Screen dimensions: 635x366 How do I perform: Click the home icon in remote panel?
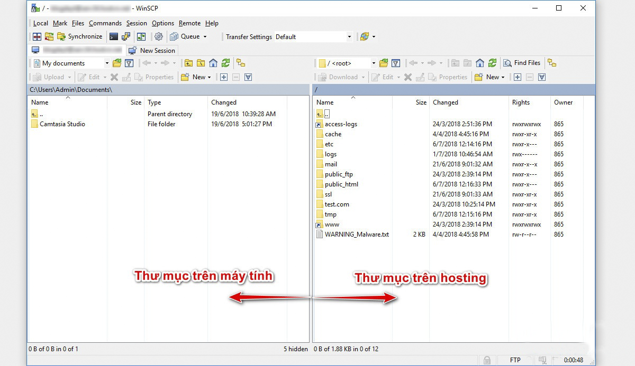pos(480,63)
